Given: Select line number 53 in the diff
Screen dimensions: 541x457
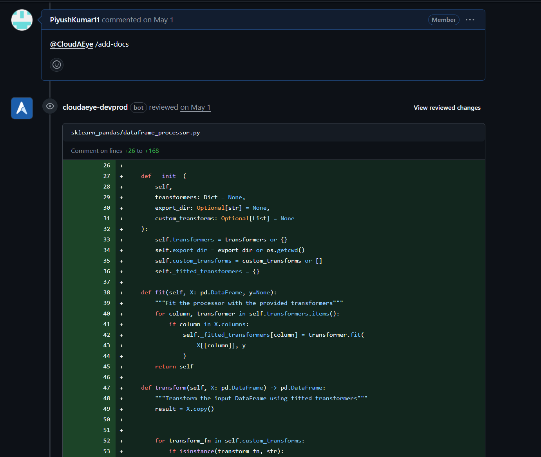Looking at the screenshot, I should coord(107,451).
